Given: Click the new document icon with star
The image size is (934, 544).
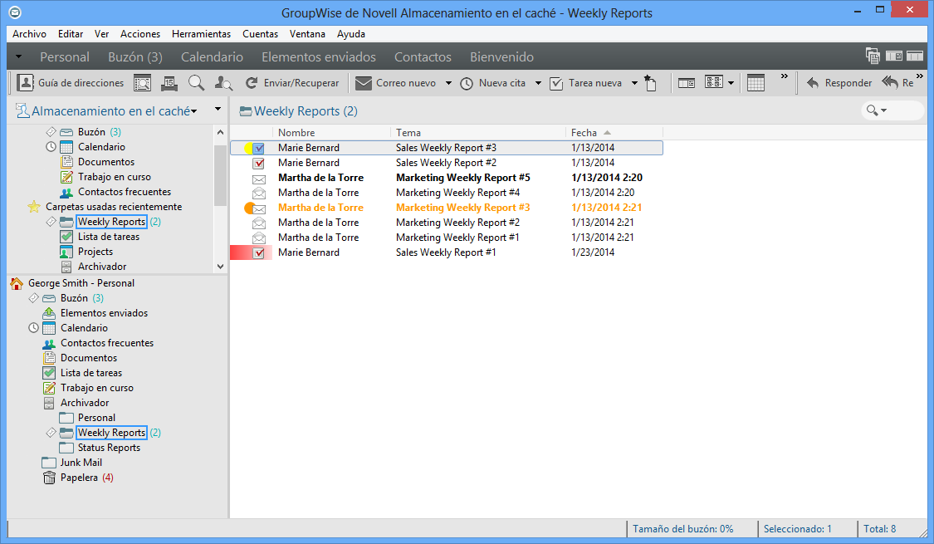Looking at the screenshot, I should pos(650,83).
